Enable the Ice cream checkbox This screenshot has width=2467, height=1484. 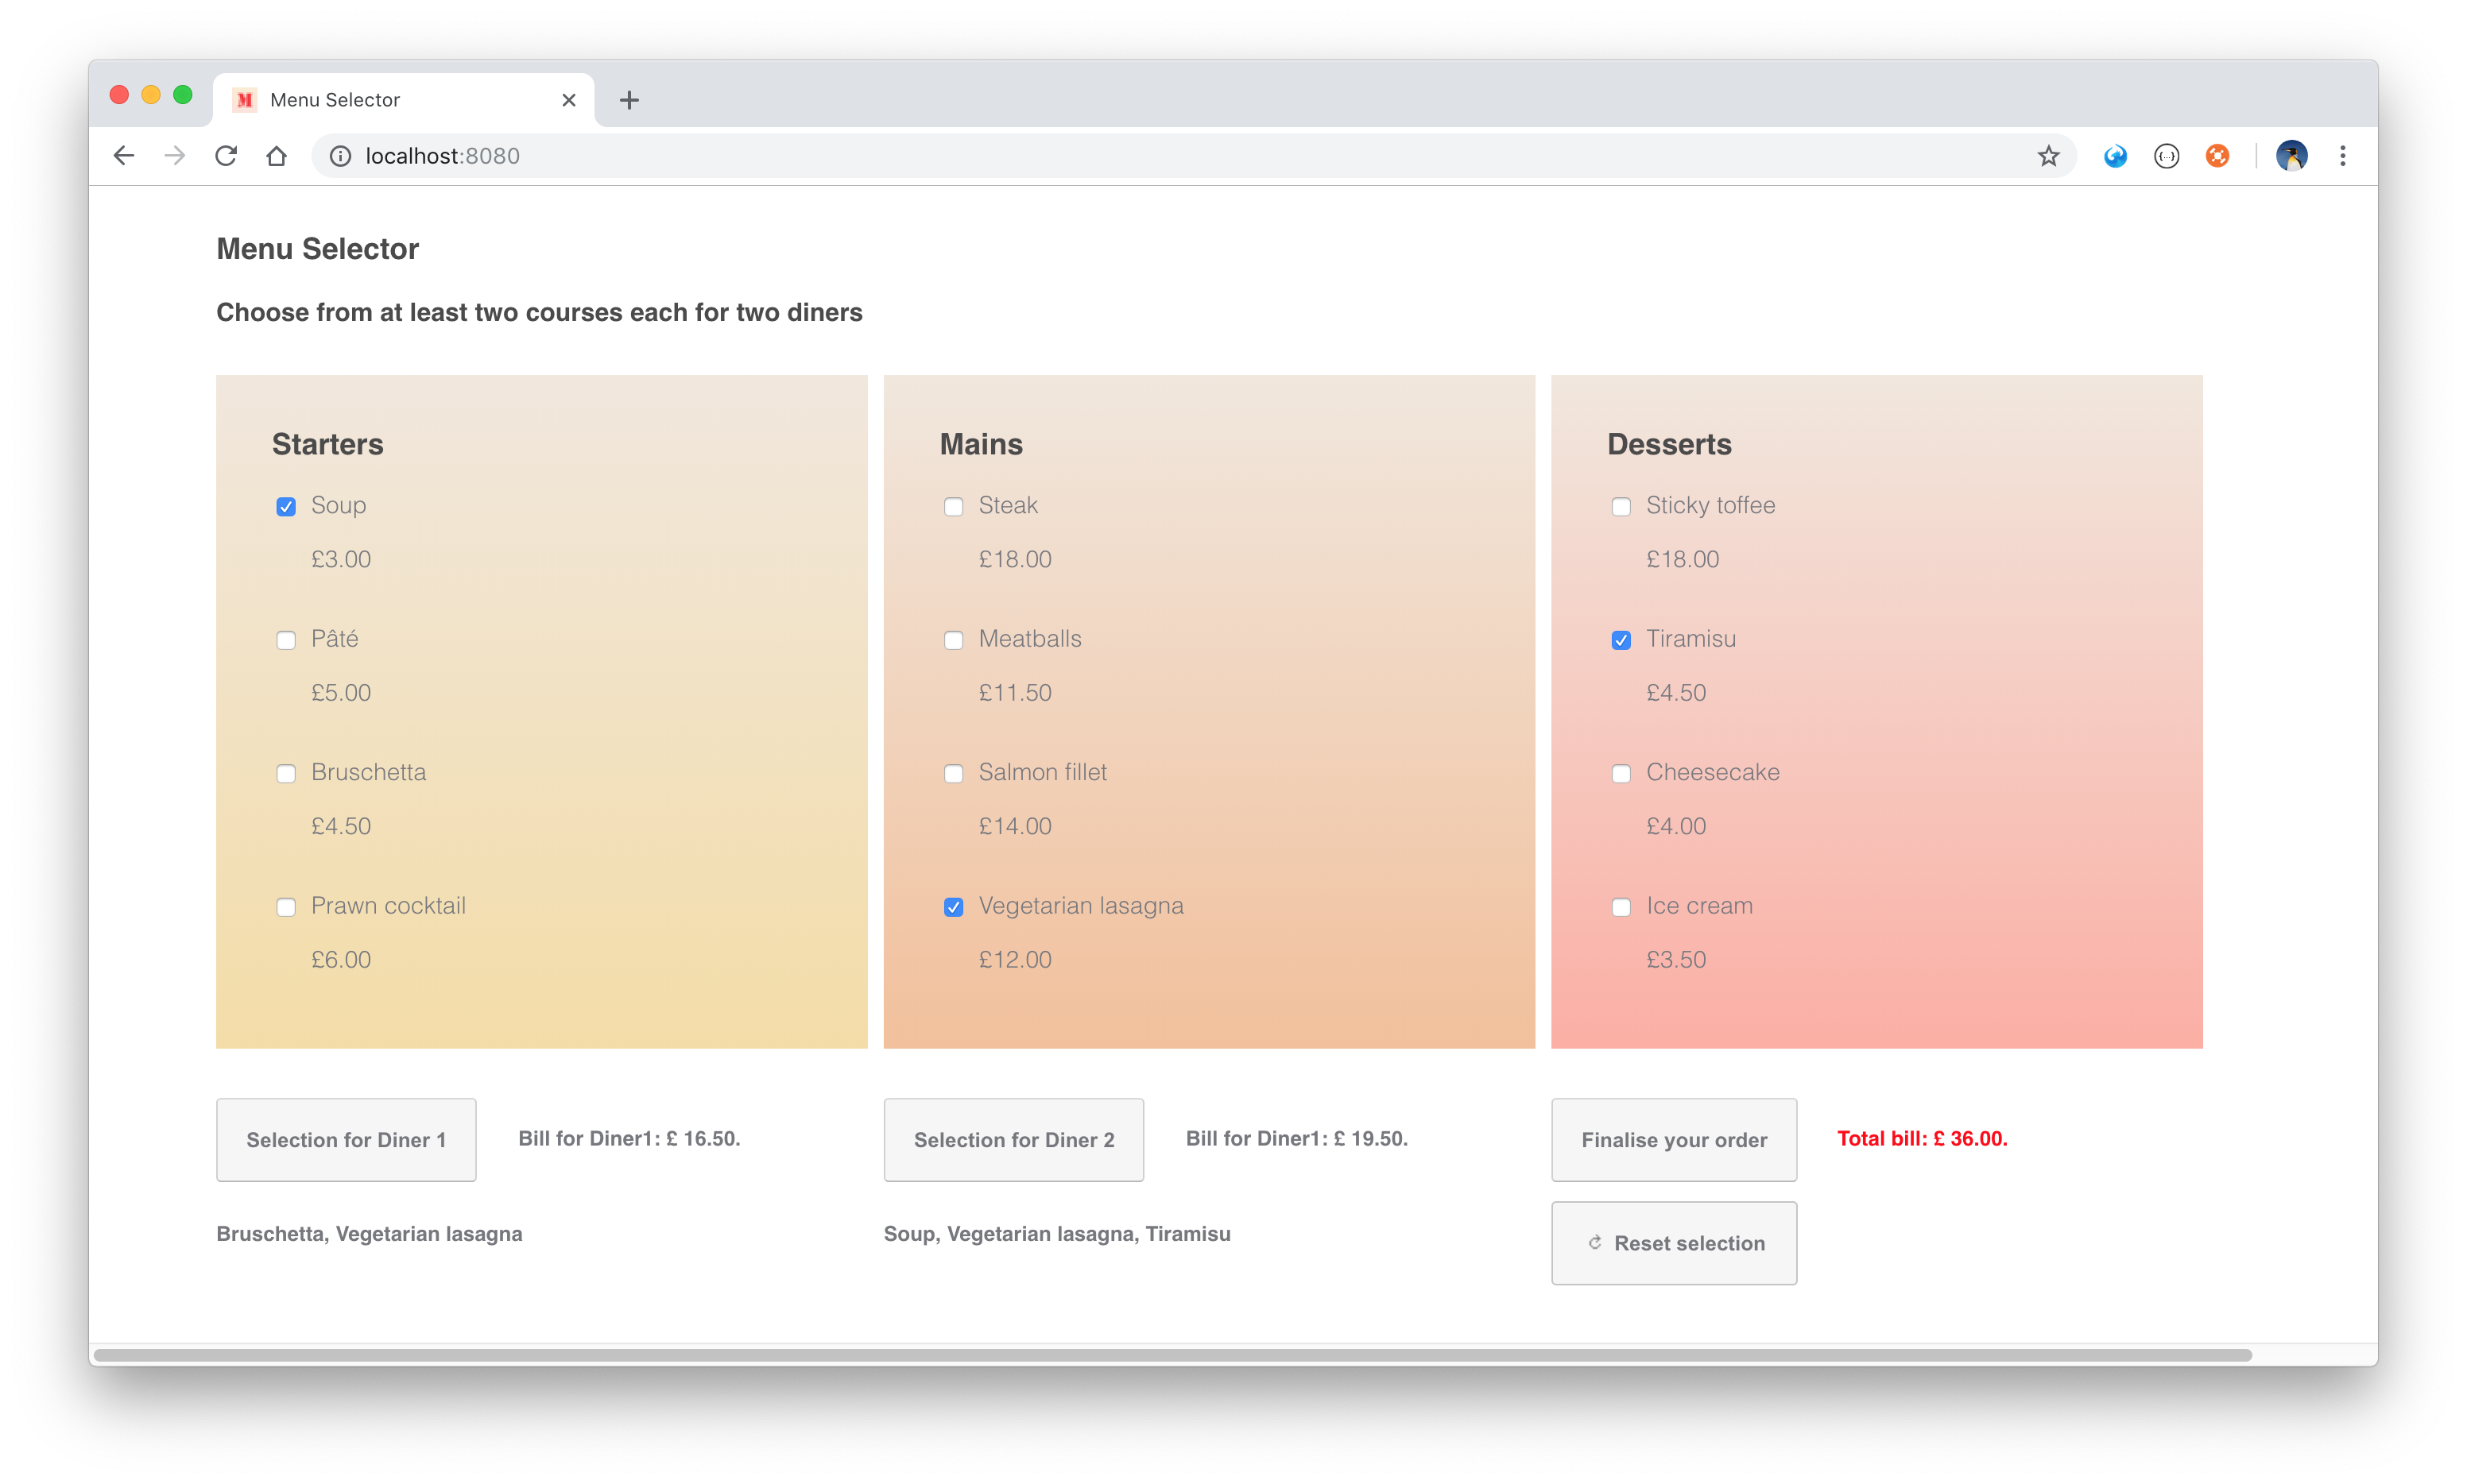tap(1621, 907)
